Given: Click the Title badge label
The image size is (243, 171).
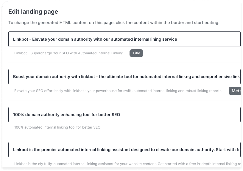Looking at the screenshot, I should pos(136,53).
